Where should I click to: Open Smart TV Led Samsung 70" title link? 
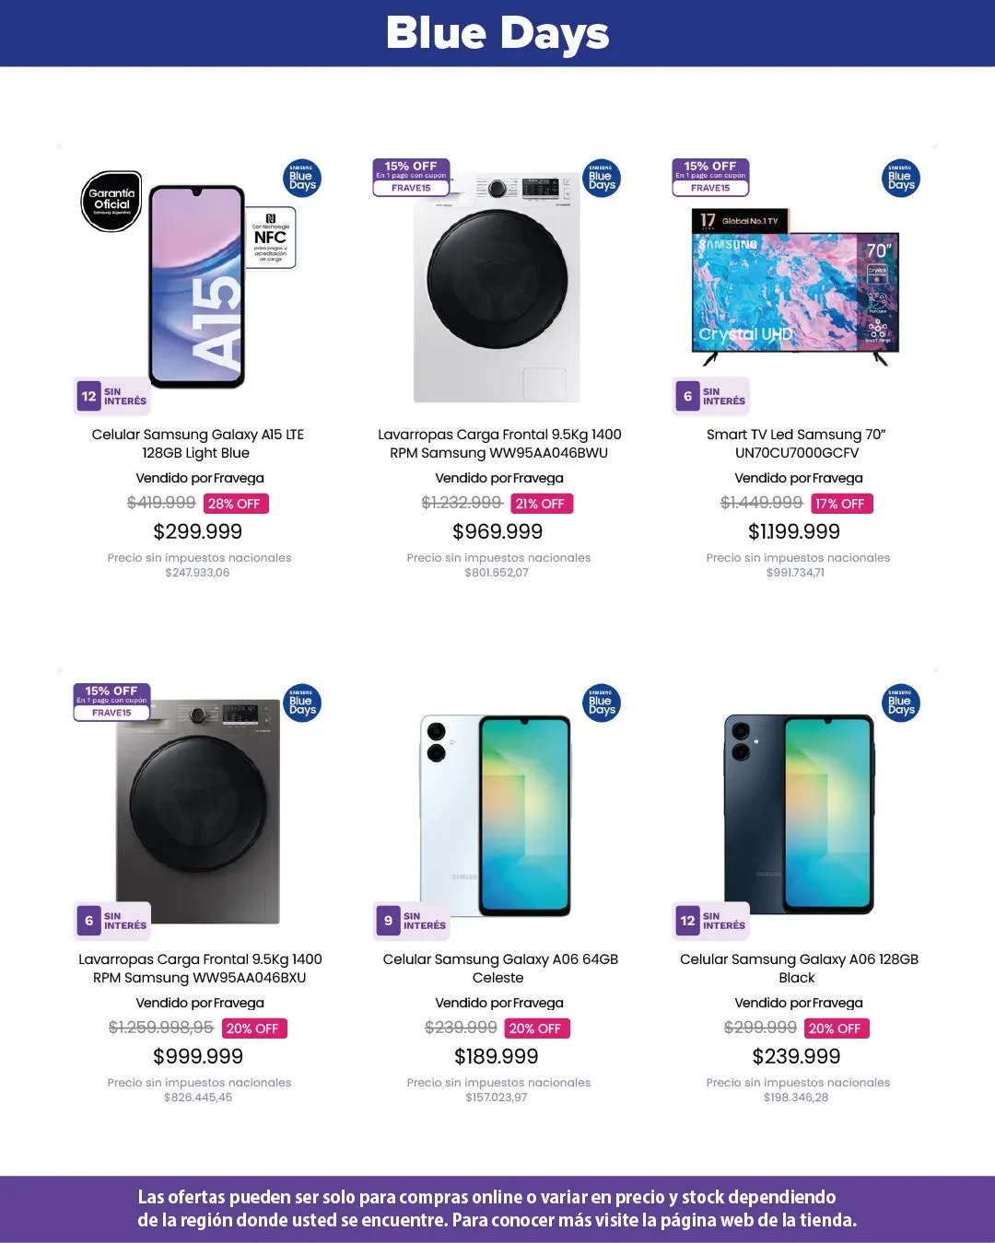(796, 444)
